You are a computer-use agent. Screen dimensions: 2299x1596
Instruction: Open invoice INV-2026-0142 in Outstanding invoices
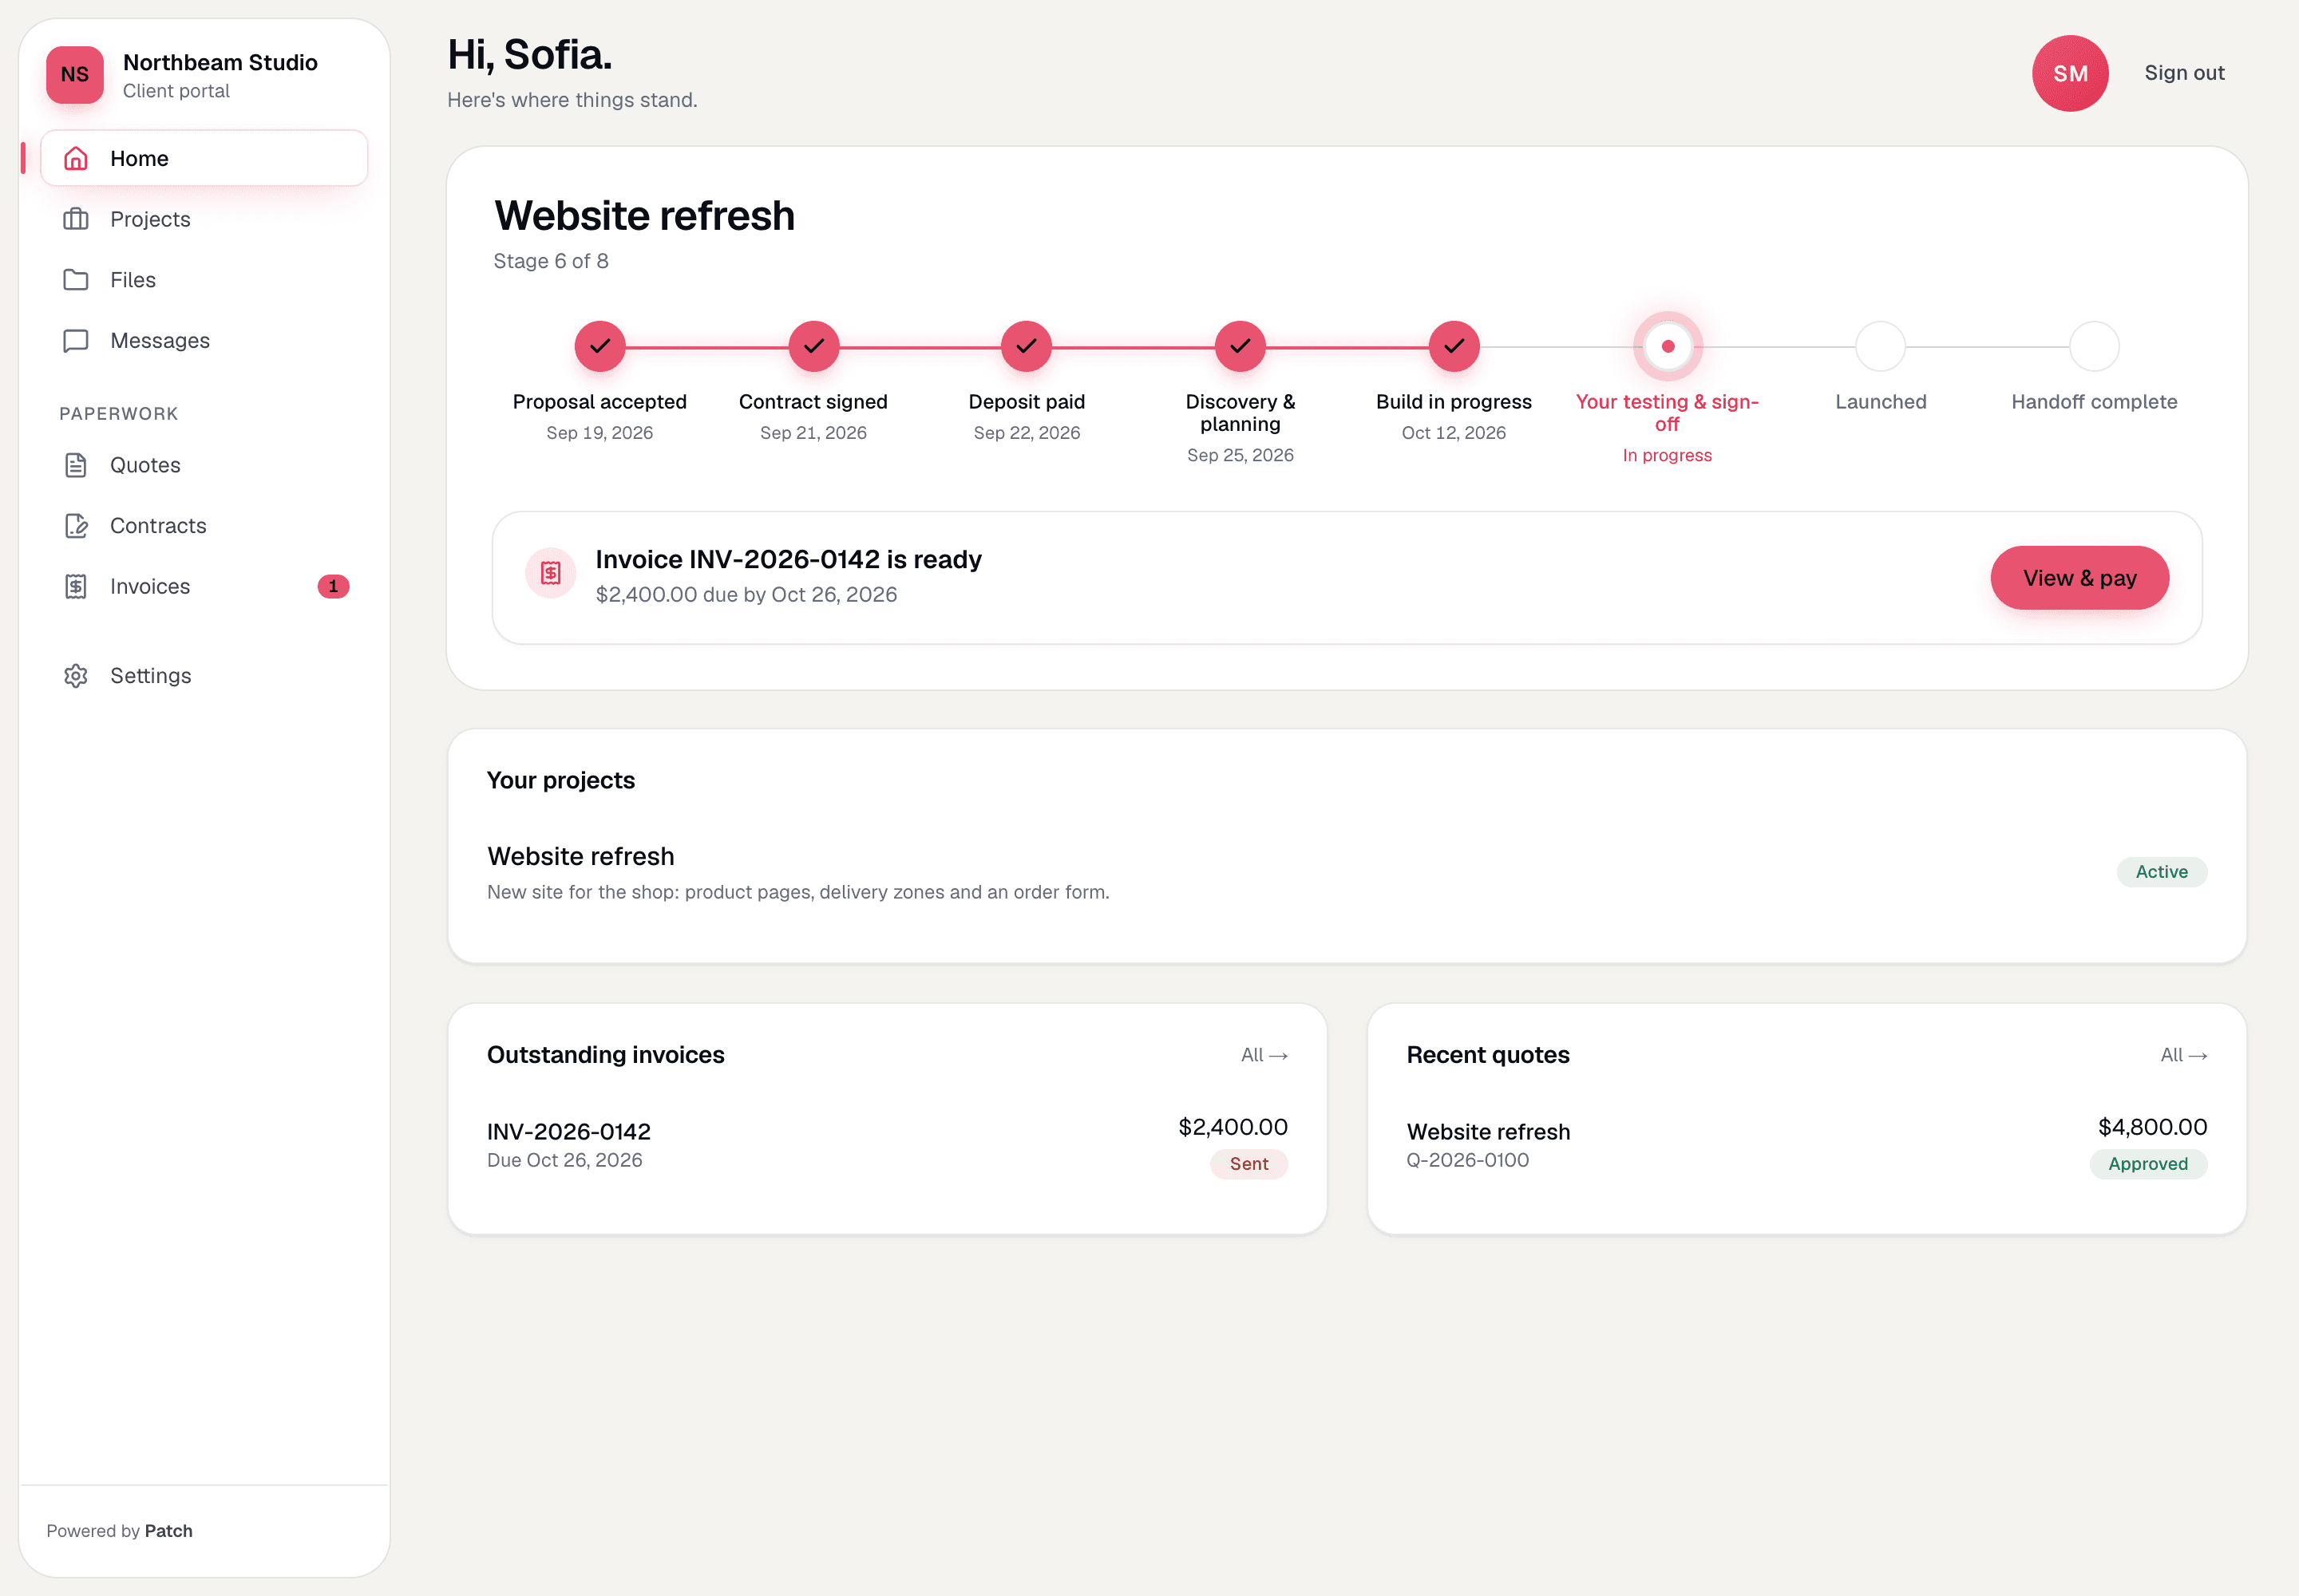coord(886,1145)
